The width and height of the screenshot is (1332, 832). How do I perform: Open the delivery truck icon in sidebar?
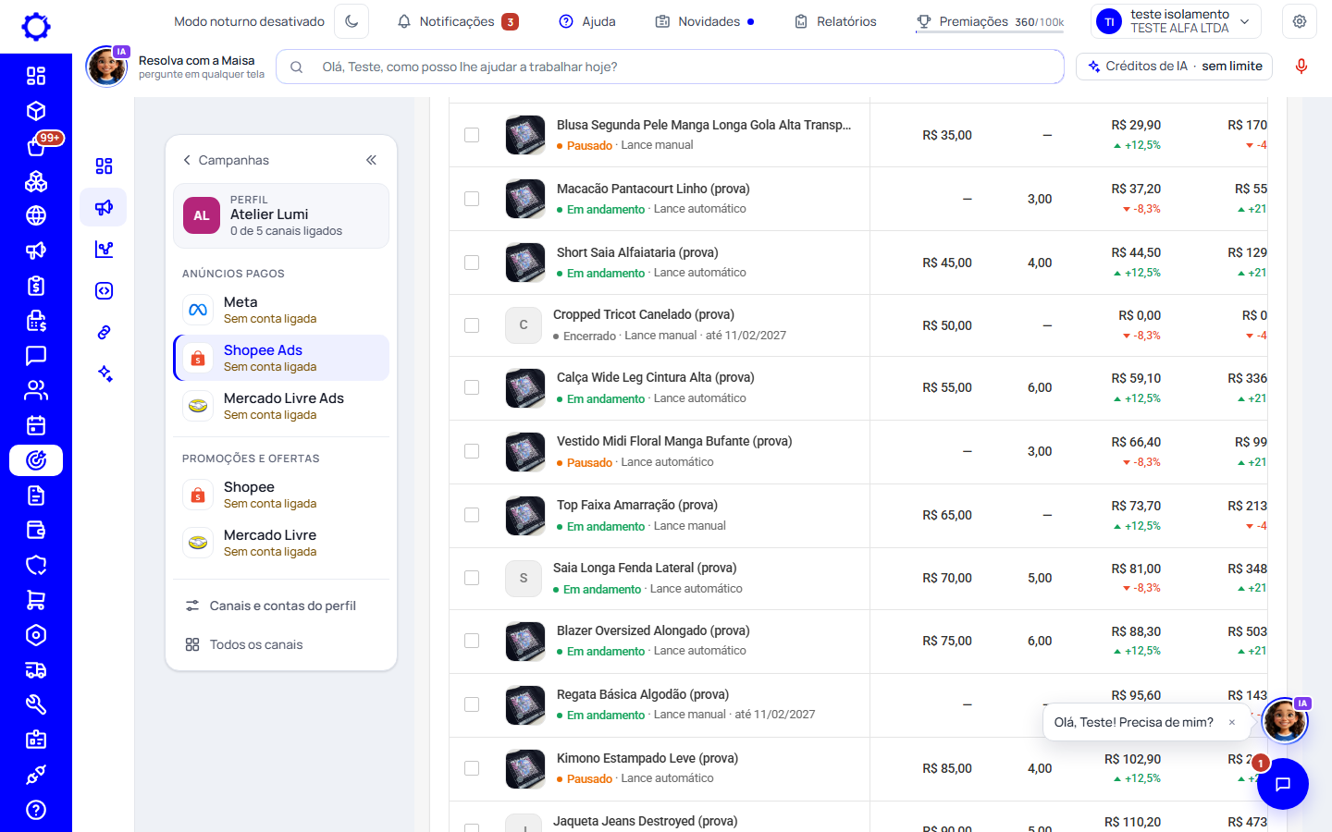pyautogui.click(x=36, y=670)
